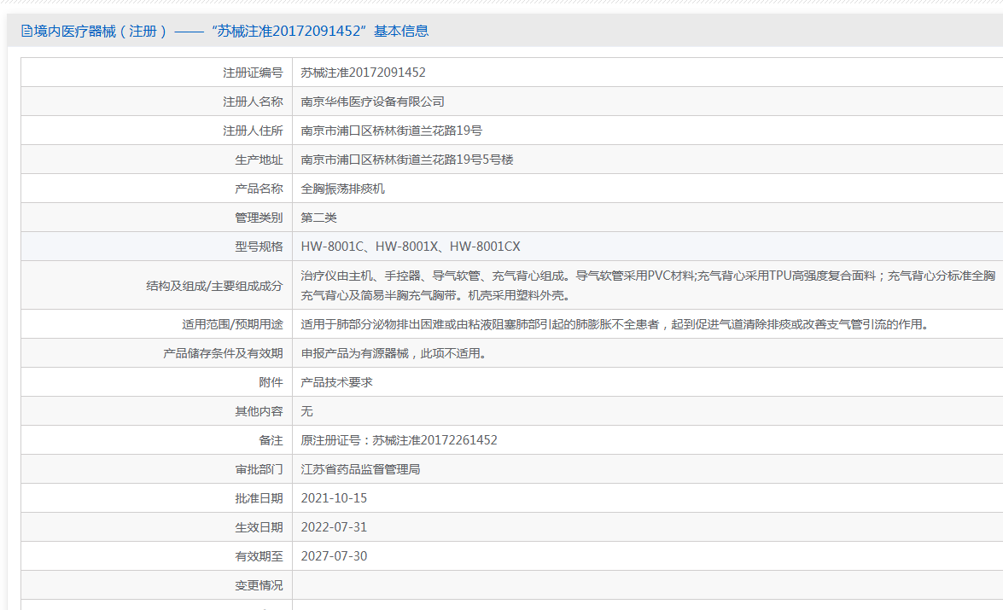This screenshot has height=610, width=1003.
Task: Select effective date 2022-07-31
Action: click(334, 527)
